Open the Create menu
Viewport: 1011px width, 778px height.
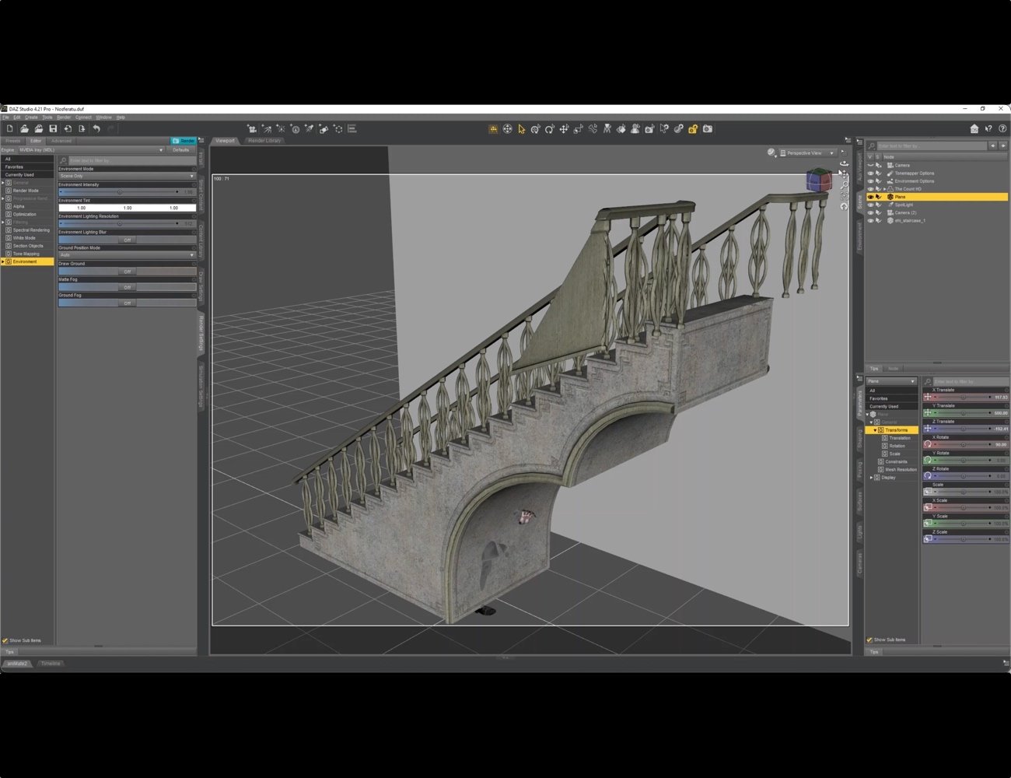(x=31, y=117)
